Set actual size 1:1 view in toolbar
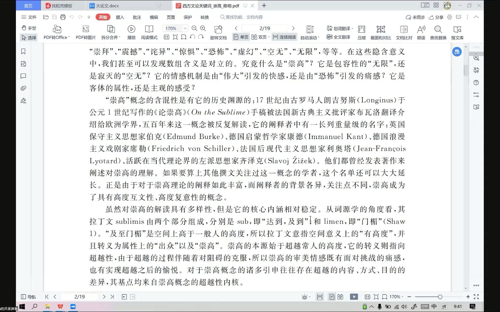Screen dimensions: 500x312 [166, 37]
